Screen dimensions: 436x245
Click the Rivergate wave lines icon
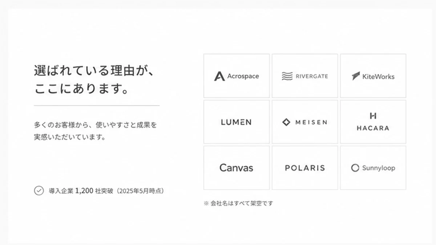pos(287,76)
